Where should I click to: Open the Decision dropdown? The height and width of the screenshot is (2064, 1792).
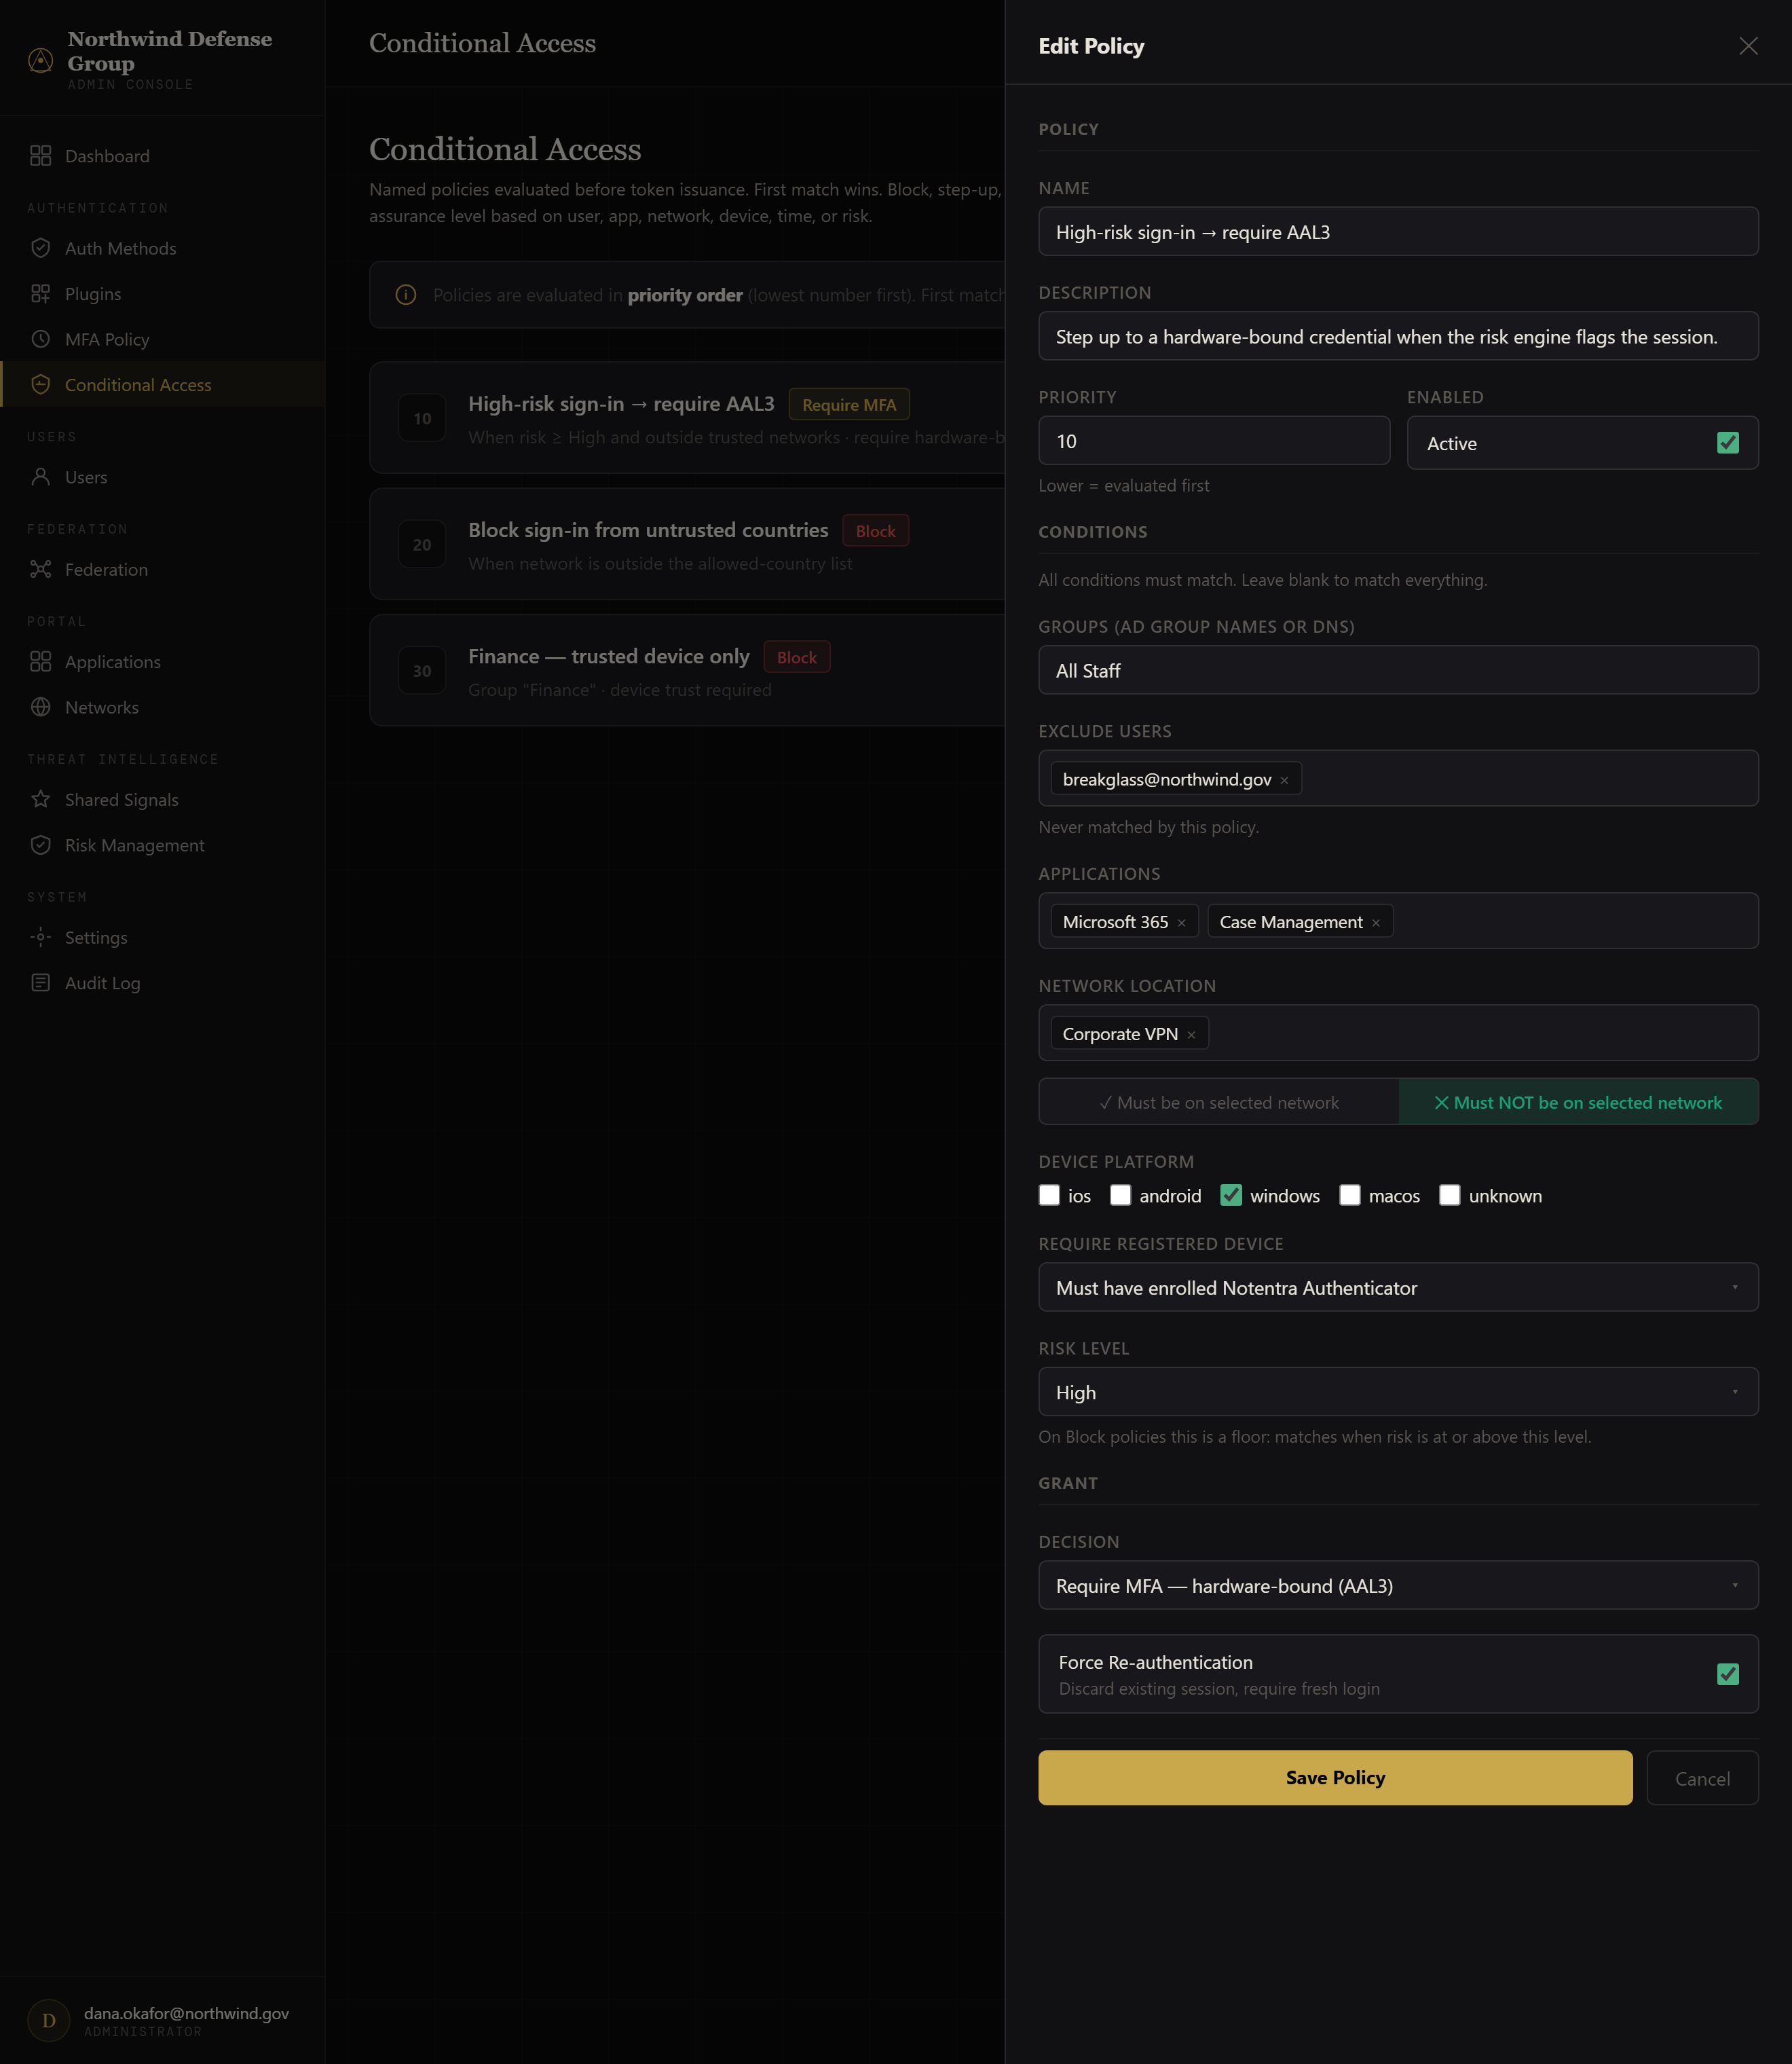coord(1398,1585)
